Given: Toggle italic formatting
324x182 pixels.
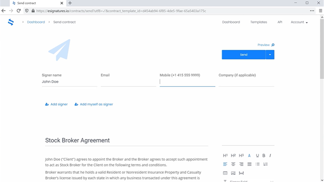Looking at the screenshot, I should point(270,156).
